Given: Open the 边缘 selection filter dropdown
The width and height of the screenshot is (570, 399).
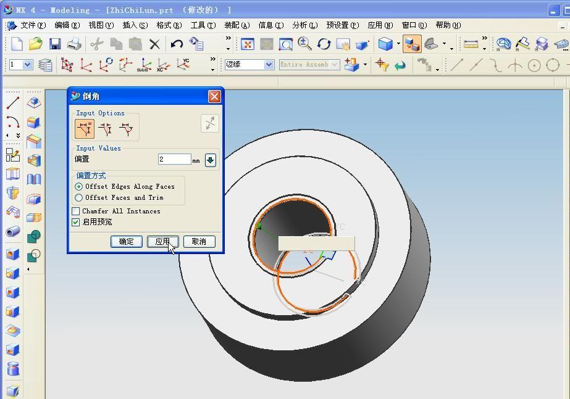Looking at the screenshot, I should [x=269, y=65].
